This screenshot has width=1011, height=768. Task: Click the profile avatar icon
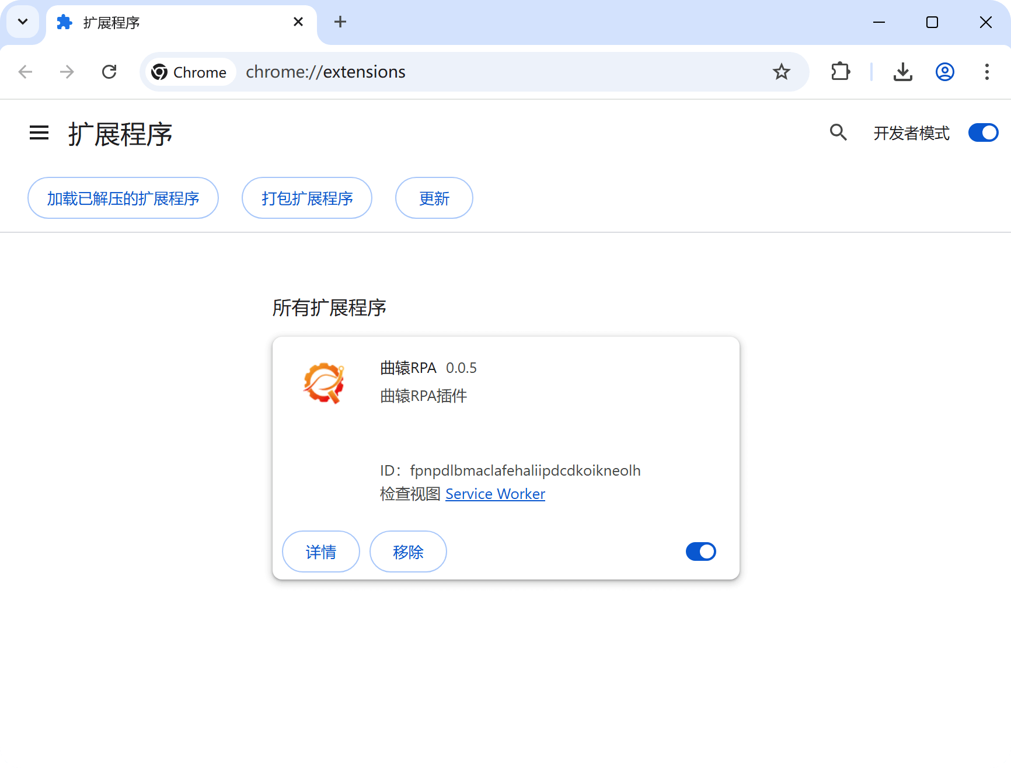pos(944,72)
